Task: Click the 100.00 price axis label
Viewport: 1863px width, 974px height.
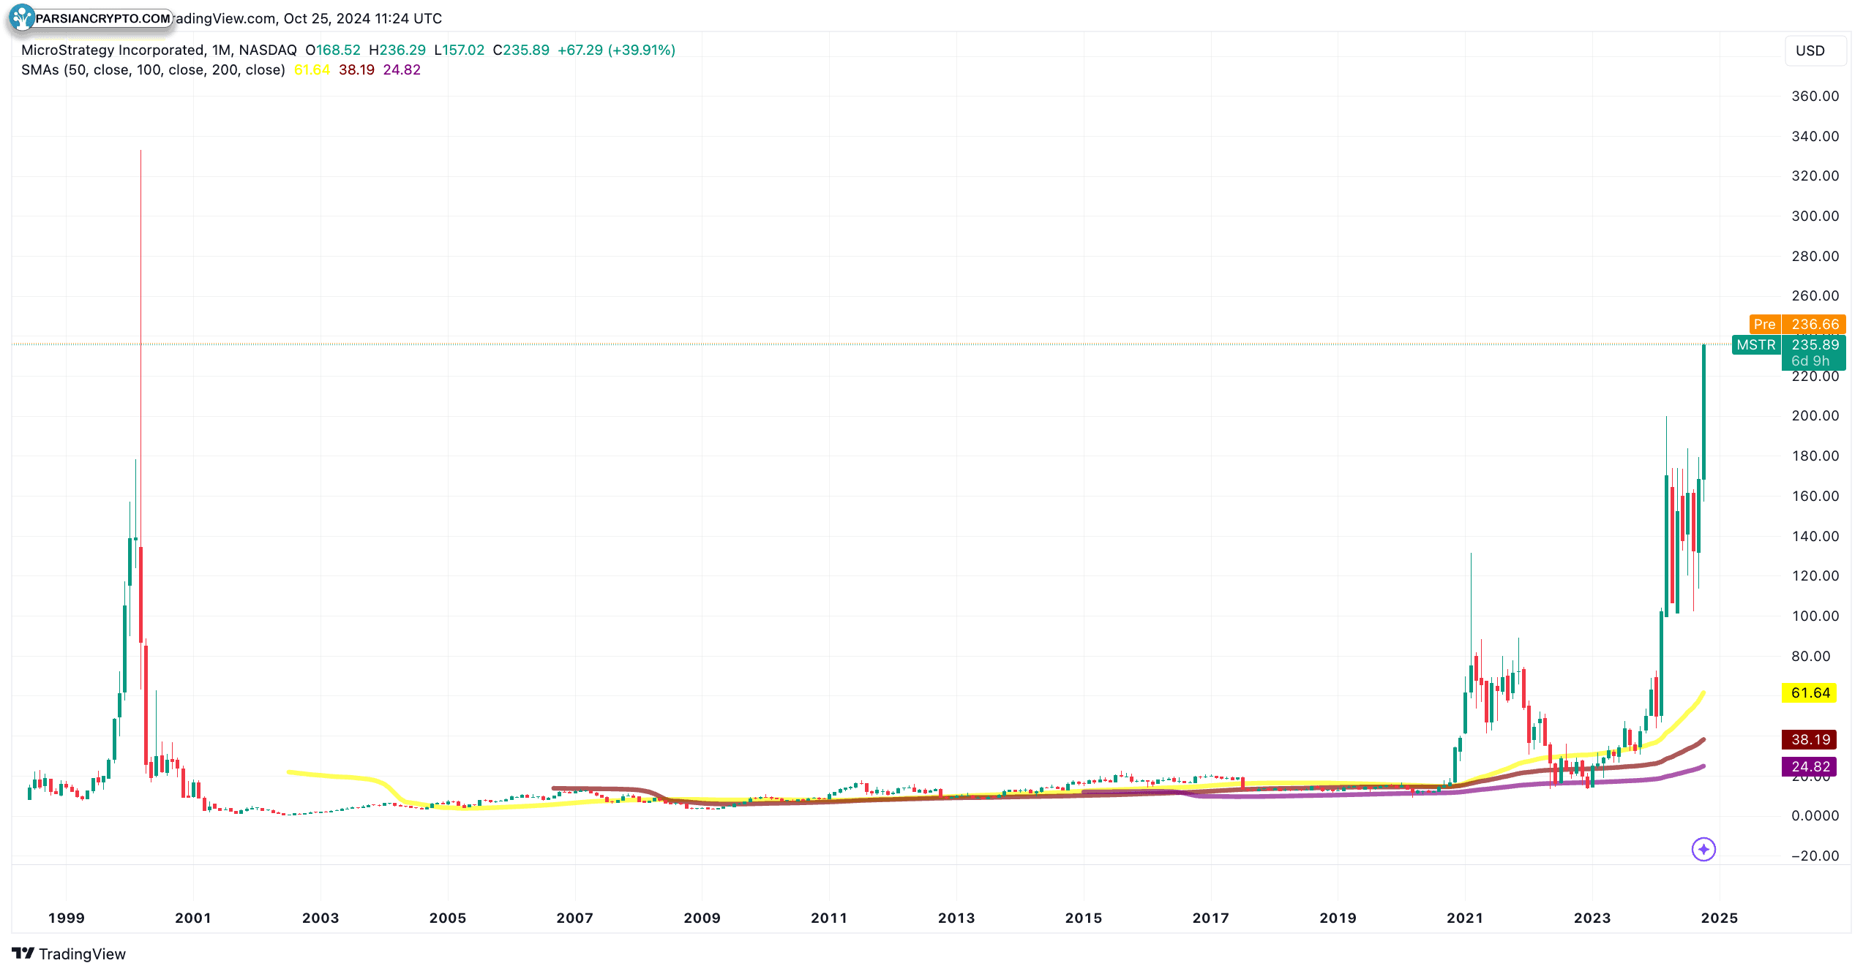Action: (x=1815, y=616)
